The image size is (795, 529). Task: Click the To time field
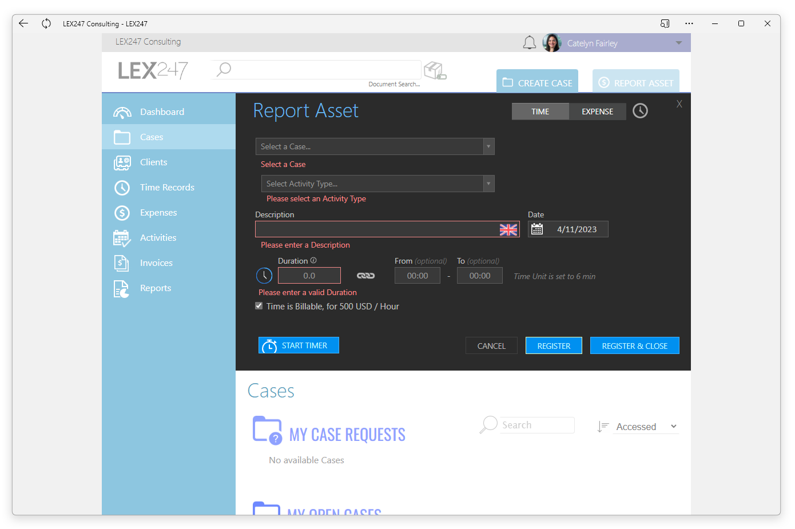click(480, 276)
